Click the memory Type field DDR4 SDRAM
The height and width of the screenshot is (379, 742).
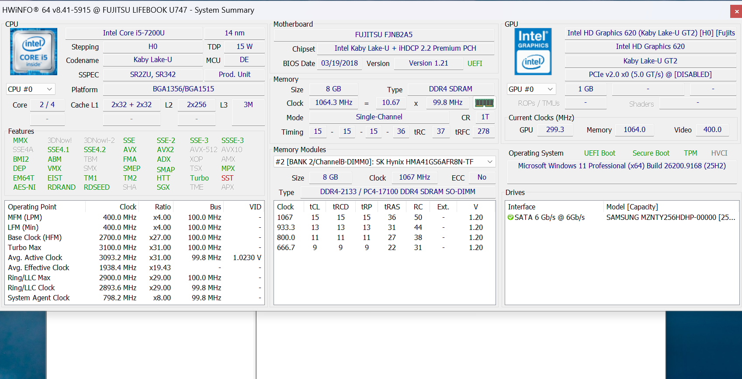coord(451,89)
